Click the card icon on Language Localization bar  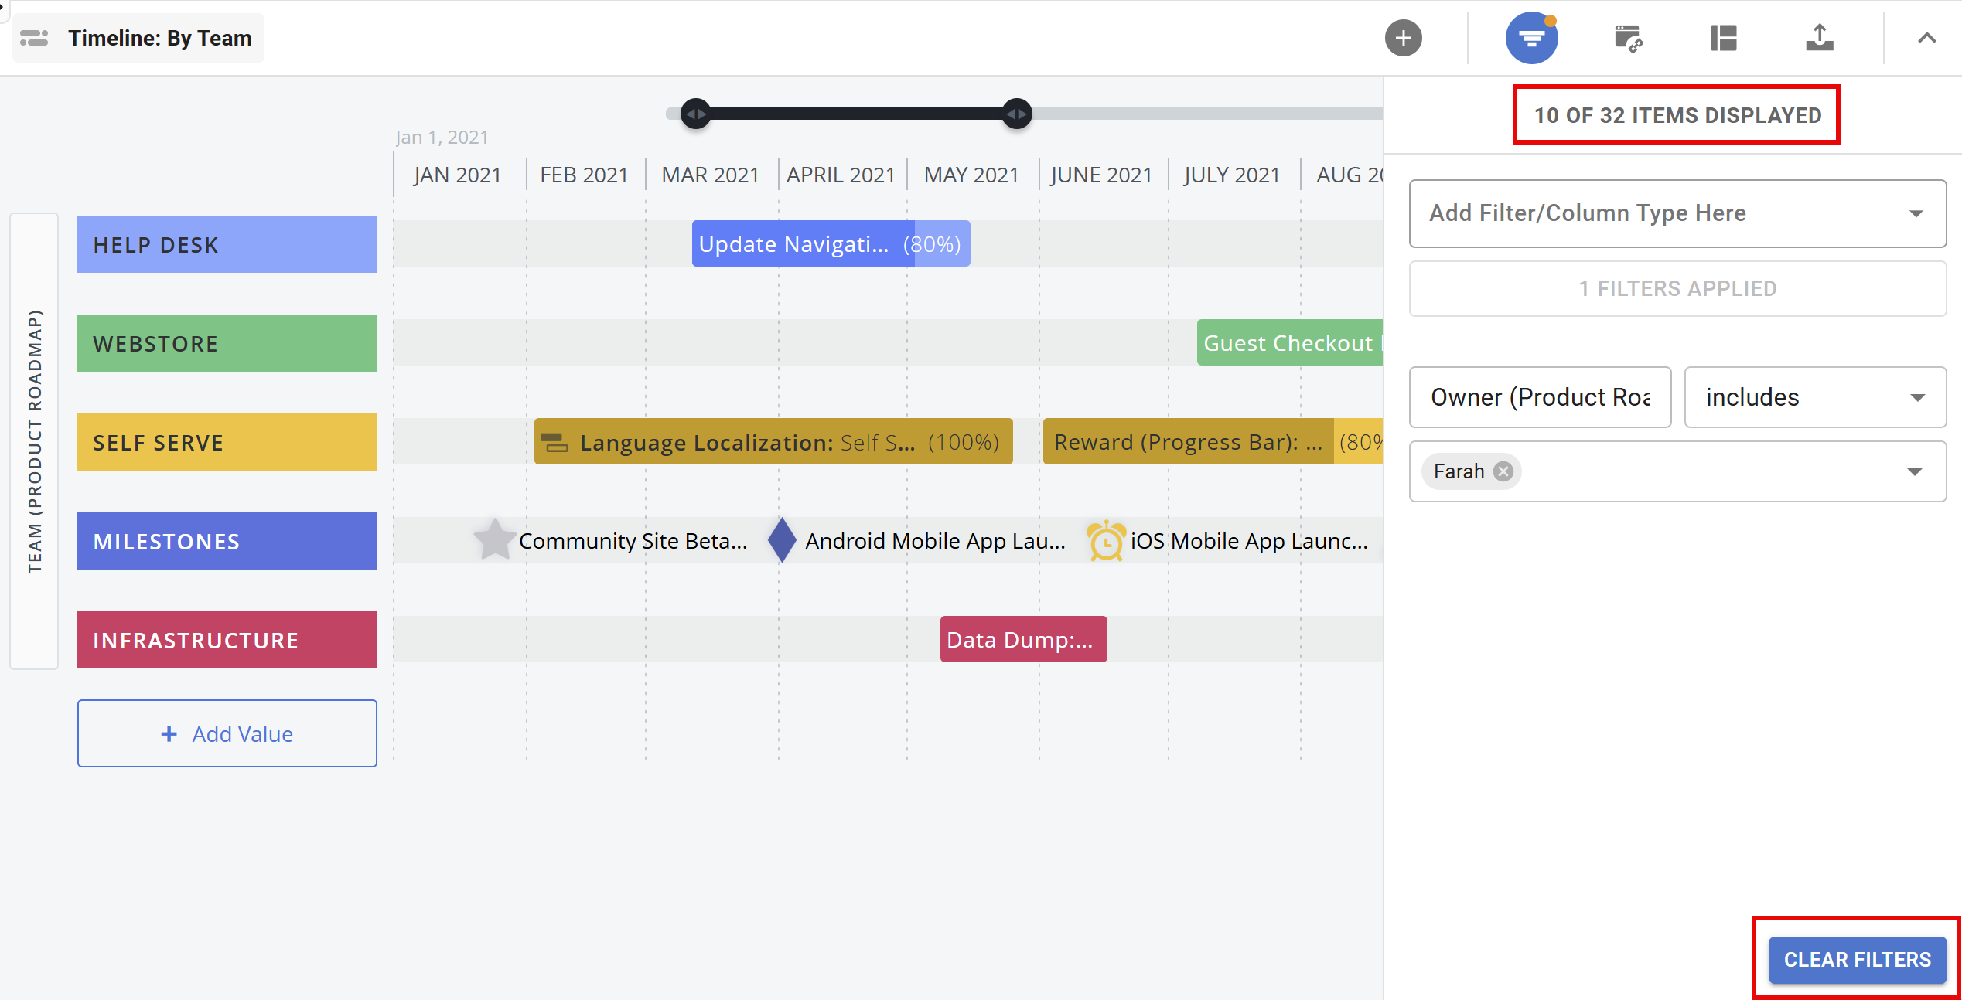point(554,442)
